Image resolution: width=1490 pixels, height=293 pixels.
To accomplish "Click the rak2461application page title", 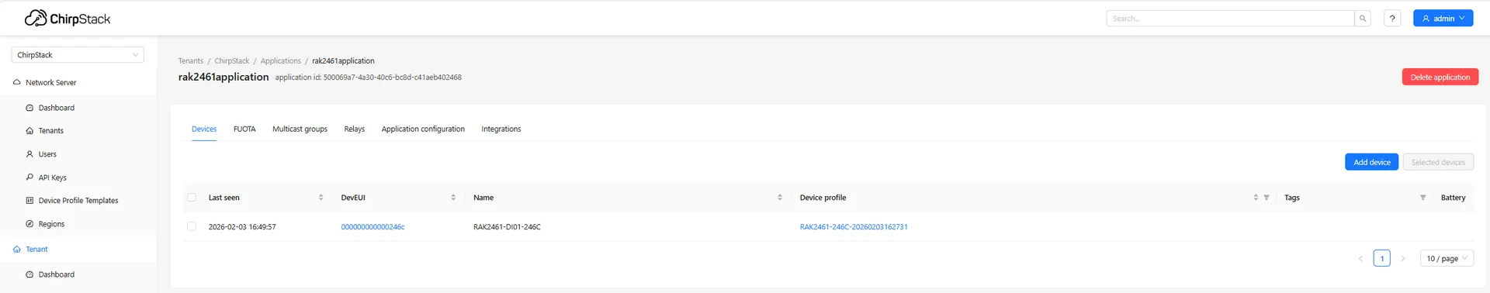I will 223,77.
